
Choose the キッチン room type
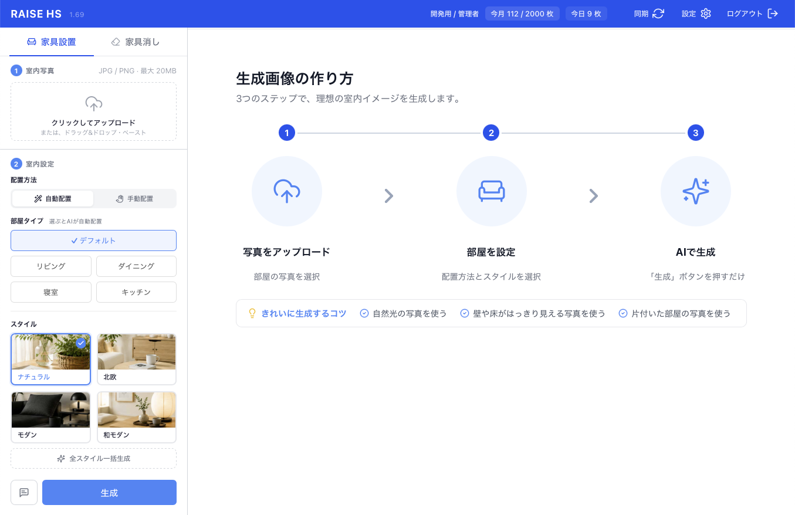tap(136, 292)
